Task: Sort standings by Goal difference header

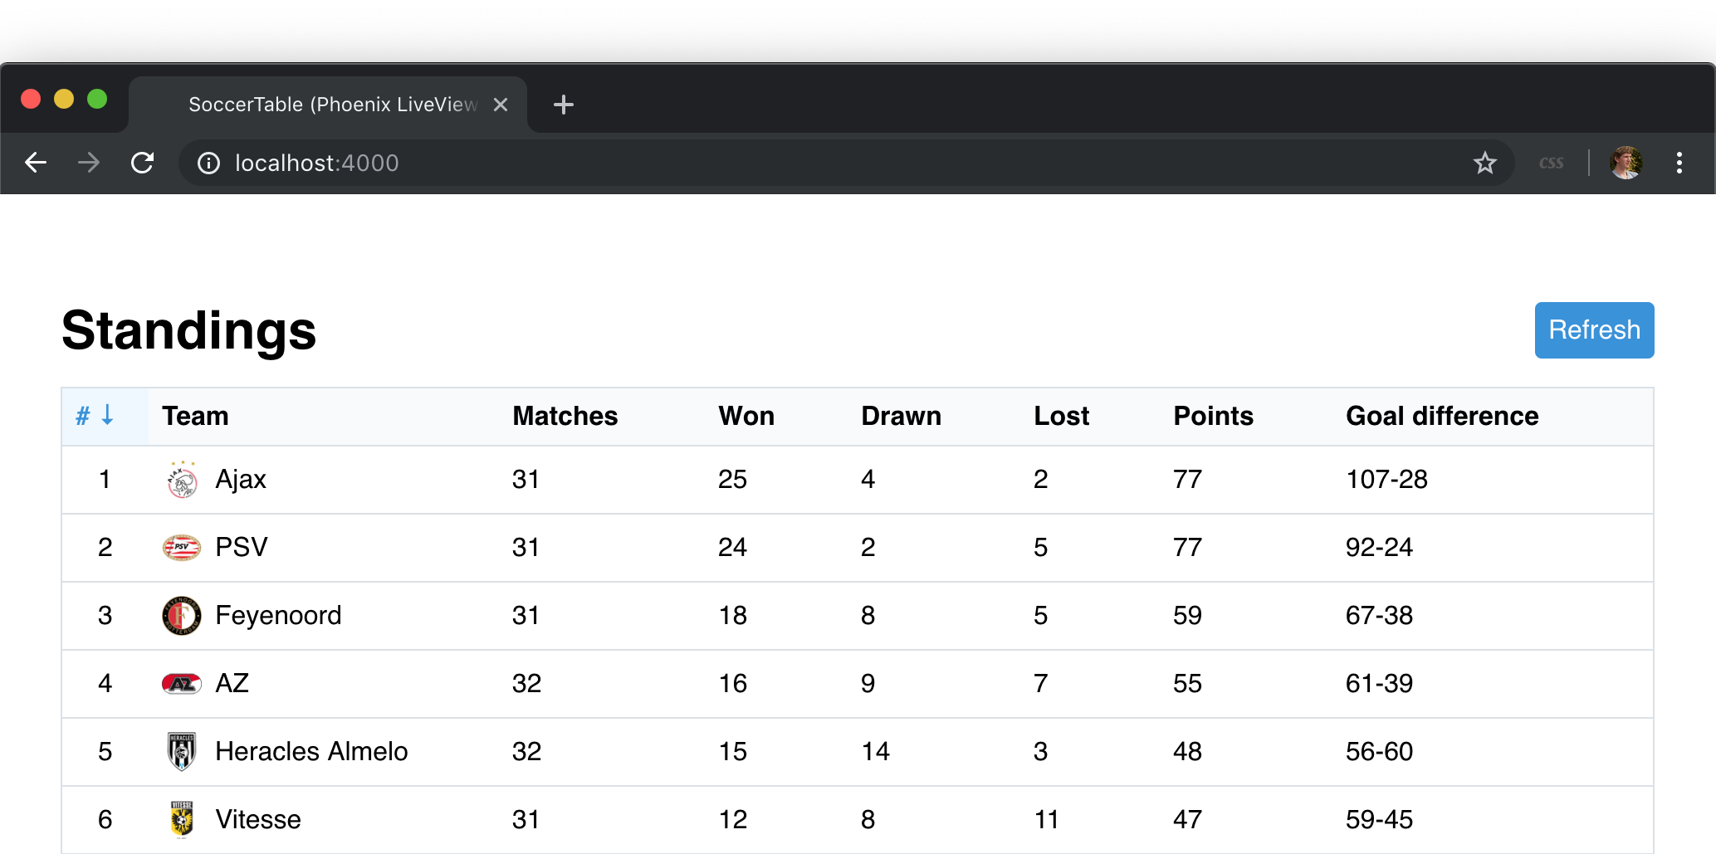Action: point(1442,416)
